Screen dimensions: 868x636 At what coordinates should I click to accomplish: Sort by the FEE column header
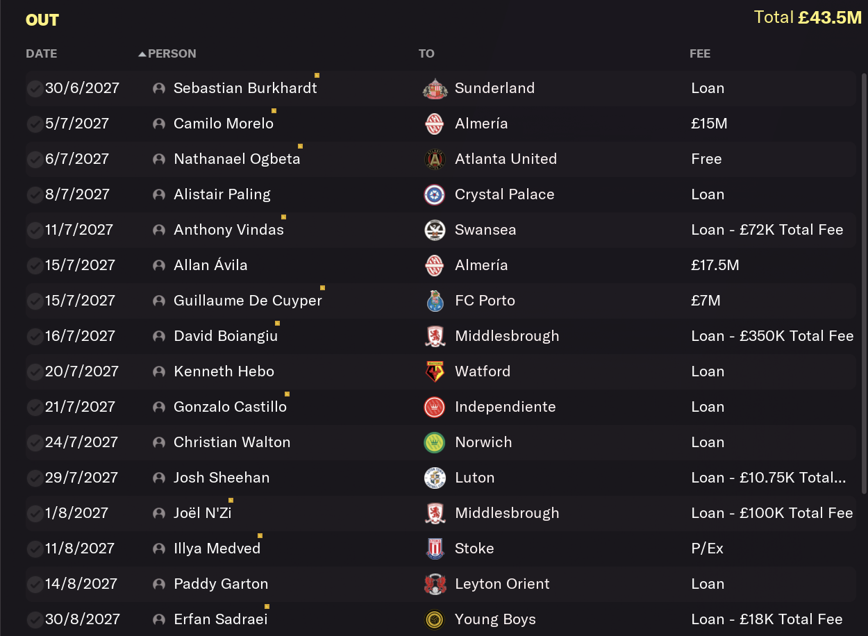(x=700, y=53)
